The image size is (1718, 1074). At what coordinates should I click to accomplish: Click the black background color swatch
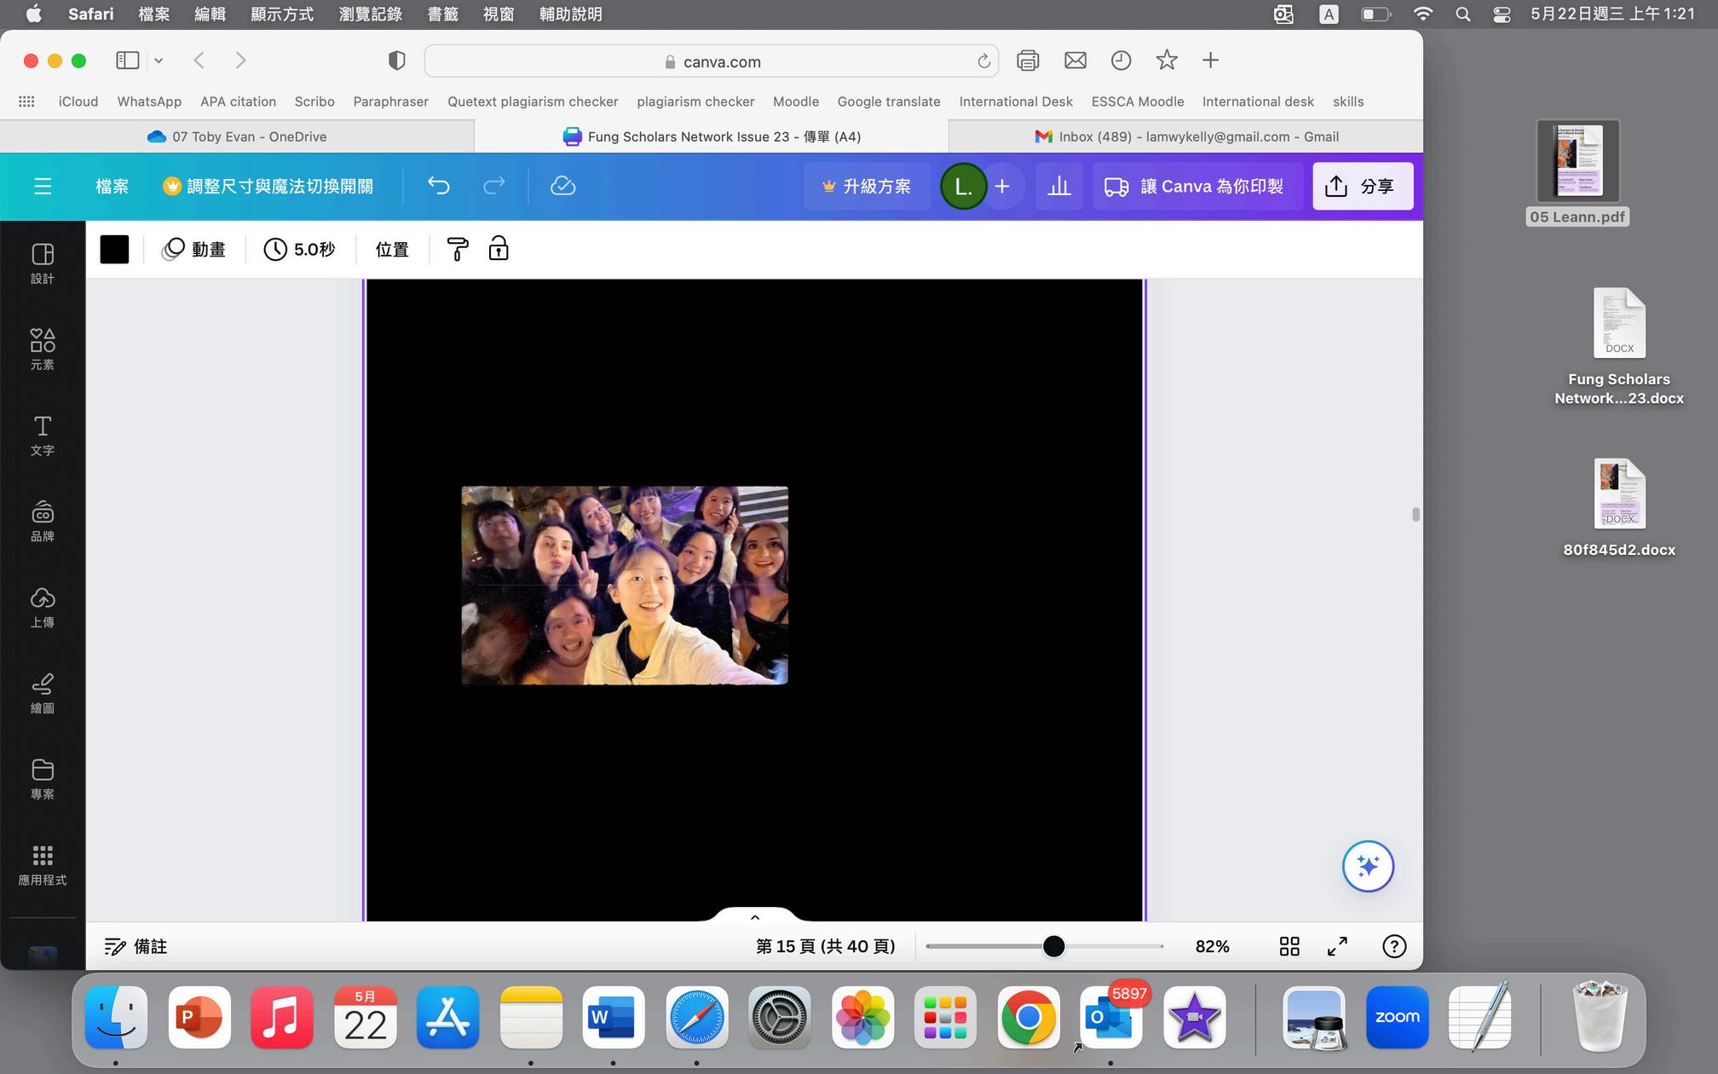pos(114,249)
